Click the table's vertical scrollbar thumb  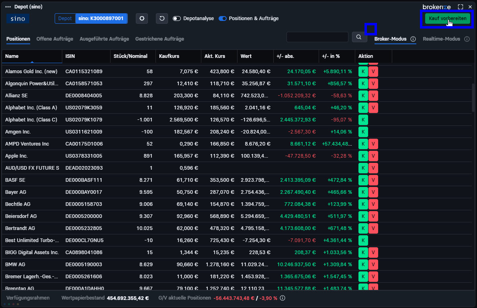coord(473,97)
